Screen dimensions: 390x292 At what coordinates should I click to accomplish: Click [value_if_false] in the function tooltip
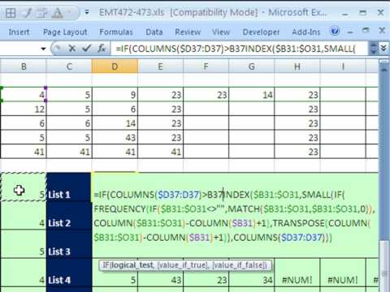coord(240,265)
